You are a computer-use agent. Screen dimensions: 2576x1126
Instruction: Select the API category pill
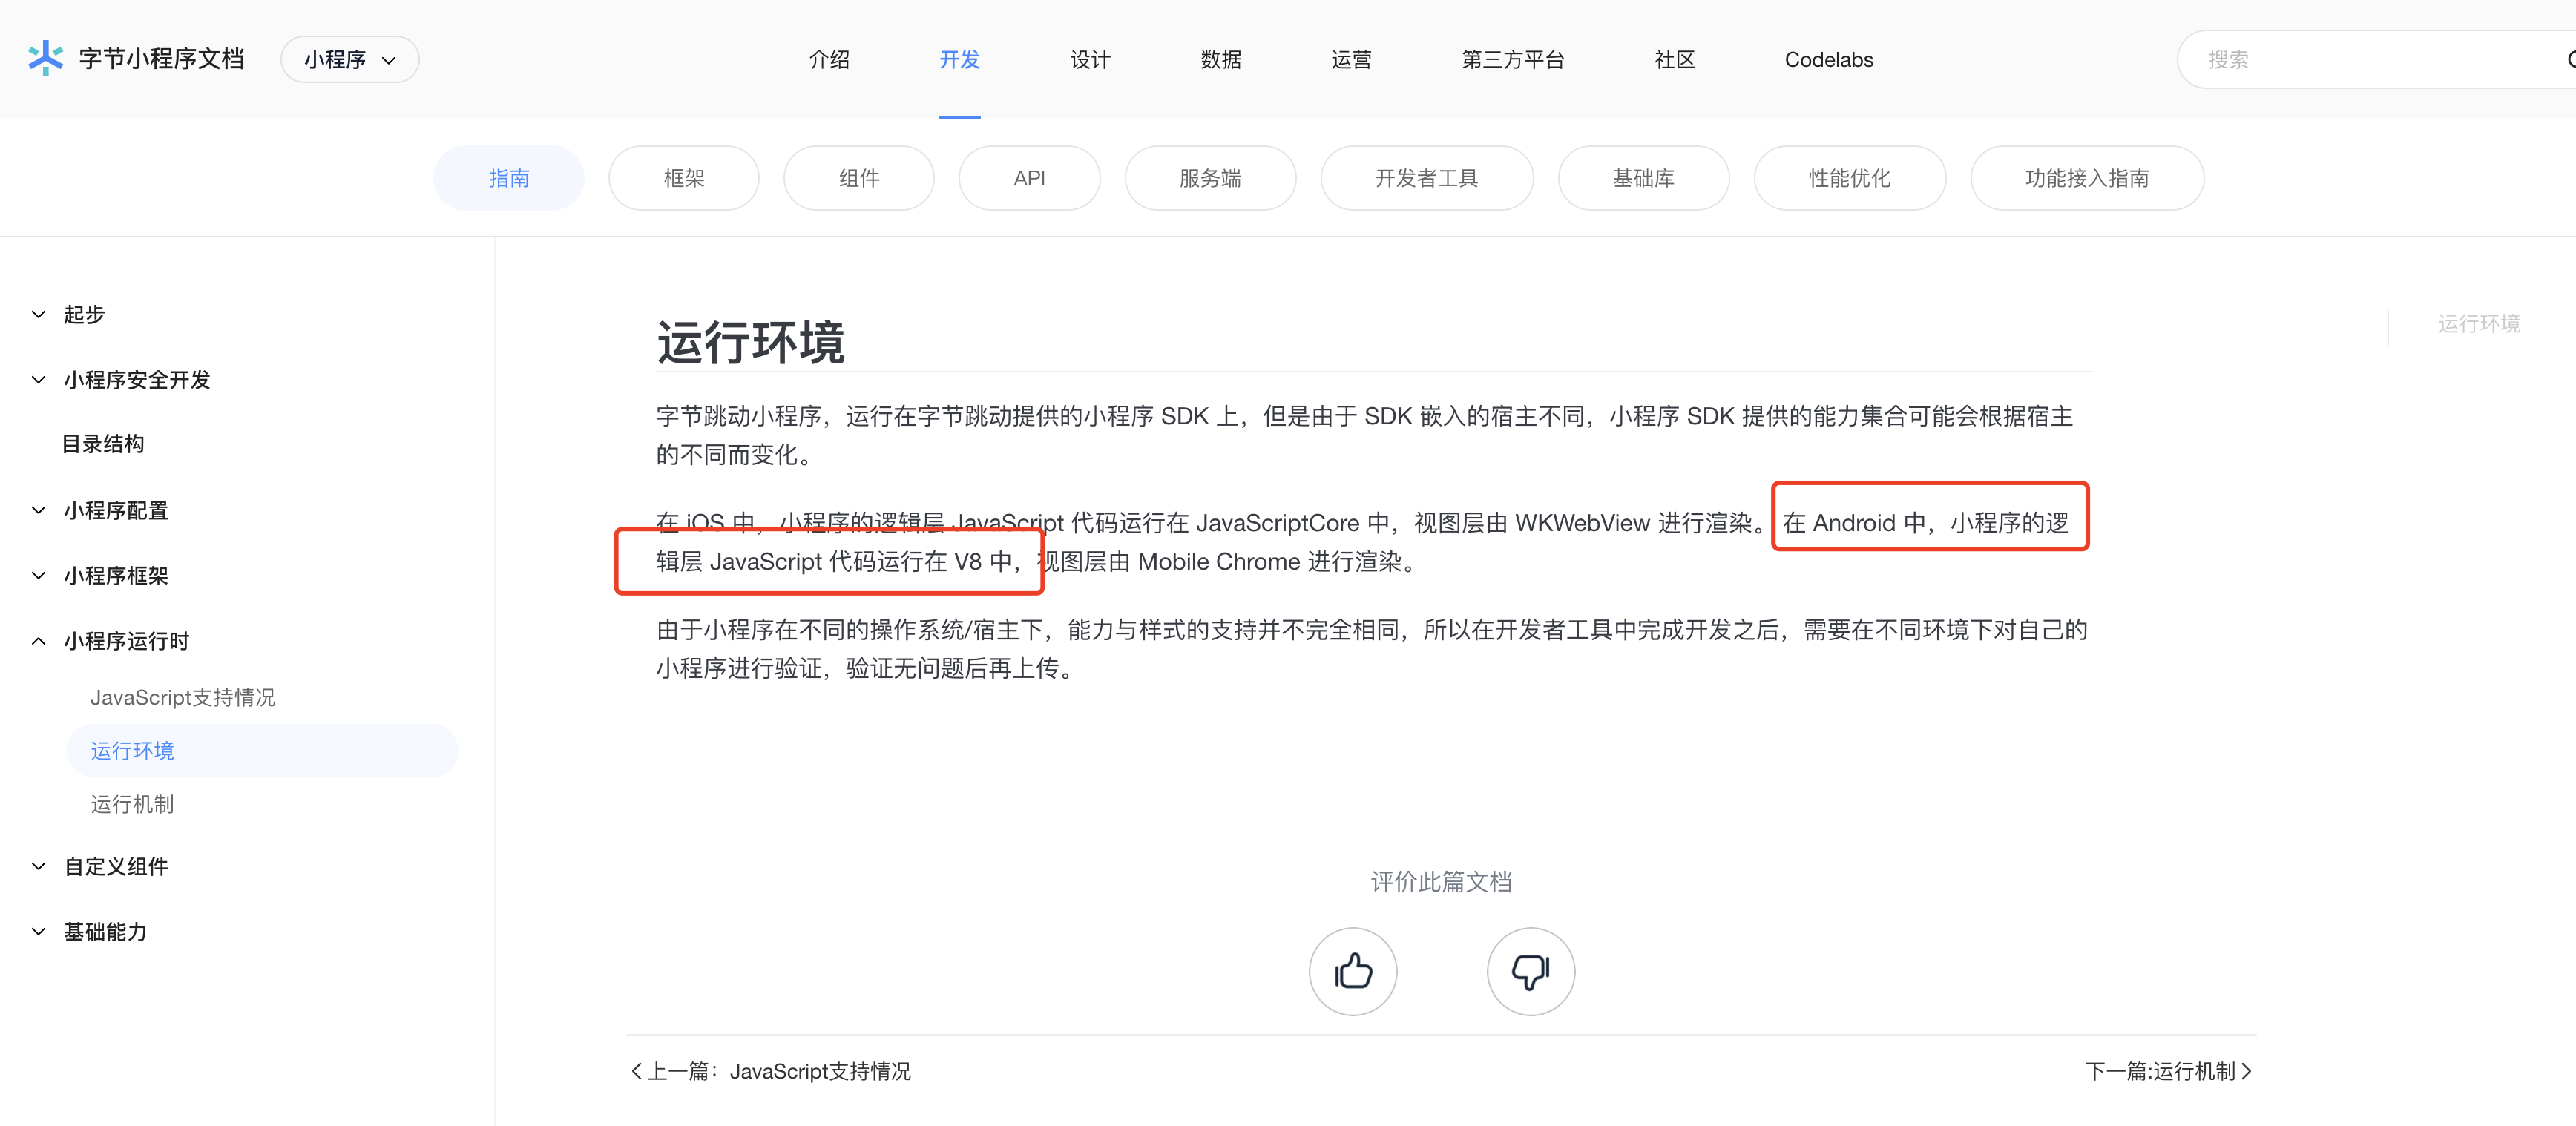coord(1029,177)
